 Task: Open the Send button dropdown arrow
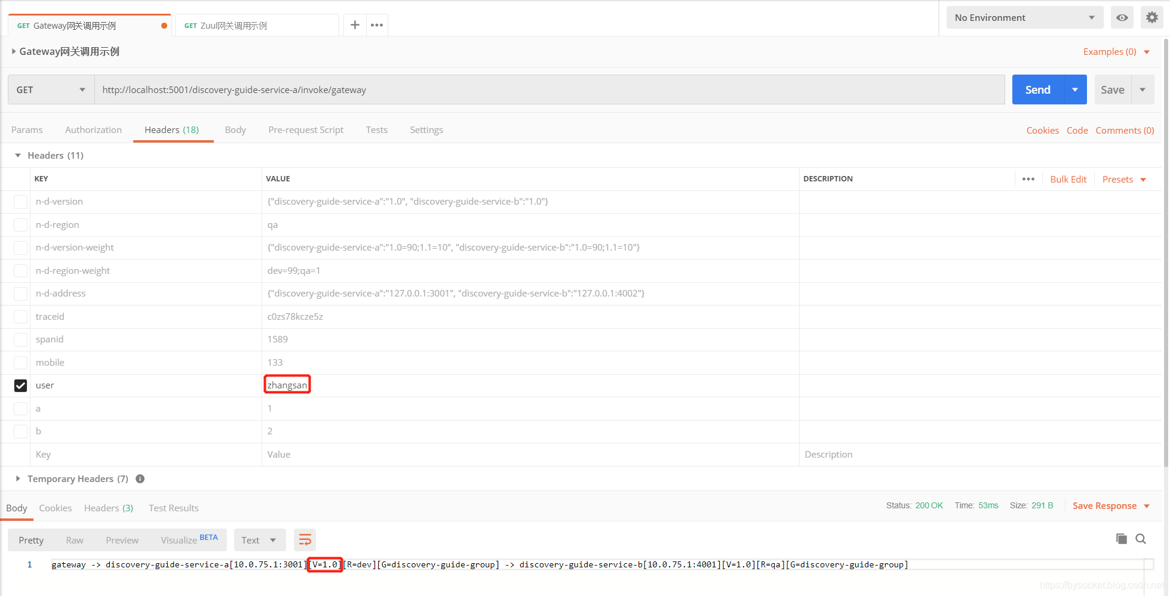coord(1075,89)
